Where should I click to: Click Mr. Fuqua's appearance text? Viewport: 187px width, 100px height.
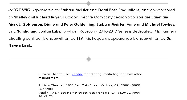[109, 39]
